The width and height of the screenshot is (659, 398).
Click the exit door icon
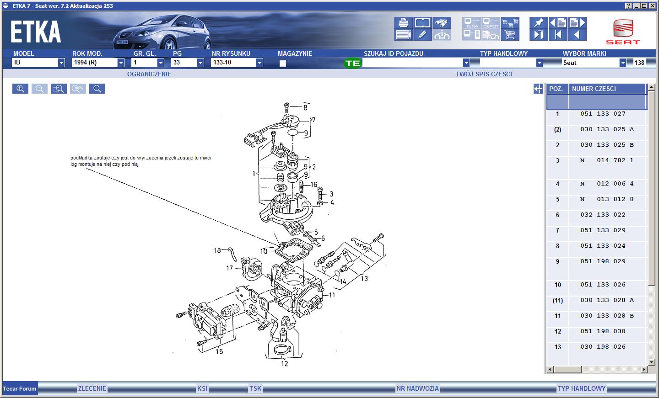pyautogui.click(x=538, y=35)
